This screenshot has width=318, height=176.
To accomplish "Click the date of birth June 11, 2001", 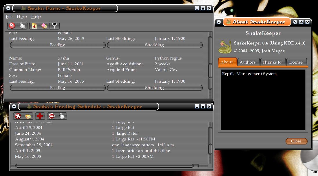I will point(71,64).
